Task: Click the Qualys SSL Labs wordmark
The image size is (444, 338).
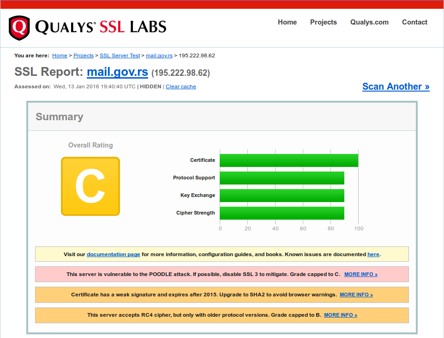Action: [101, 27]
